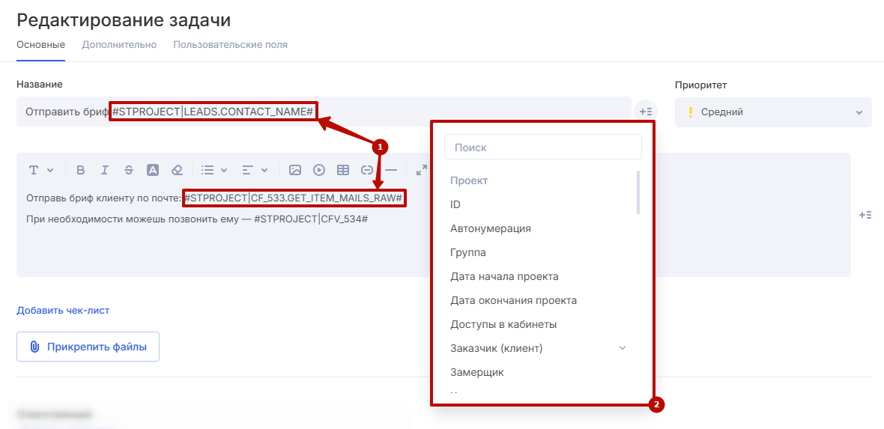This screenshot has height=429, width=884.
Task: Click the Добавить чек-лист link
Action: pyautogui.click(x=63, y=310)
